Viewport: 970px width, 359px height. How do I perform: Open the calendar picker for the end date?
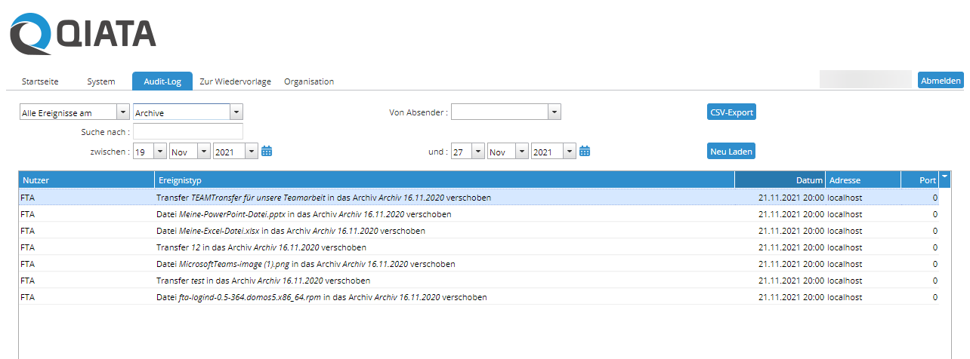[585, 152]
